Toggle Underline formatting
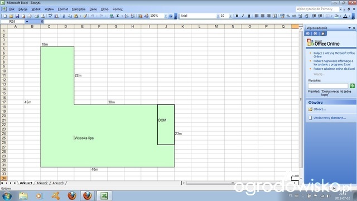This screenshot has width=357, height=201. tap(249, 16)
